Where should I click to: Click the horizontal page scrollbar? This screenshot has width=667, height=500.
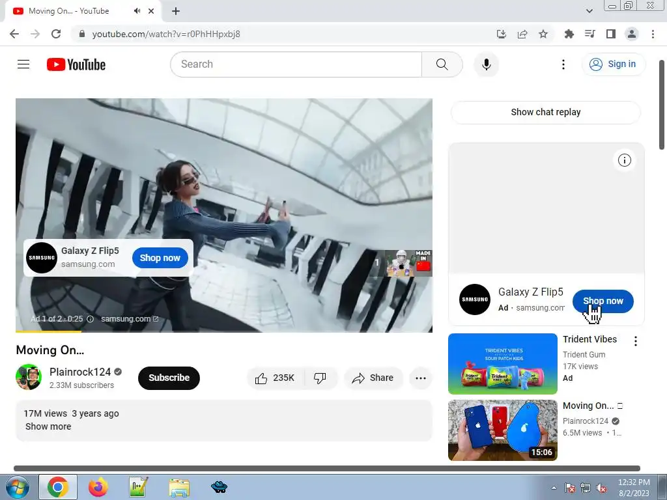(327, 469)
